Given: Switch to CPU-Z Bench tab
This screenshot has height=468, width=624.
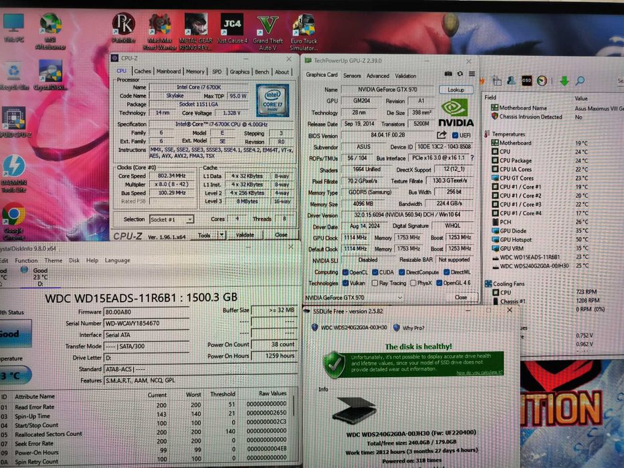Looking at the screenshot, I should [x=262, y=72].
